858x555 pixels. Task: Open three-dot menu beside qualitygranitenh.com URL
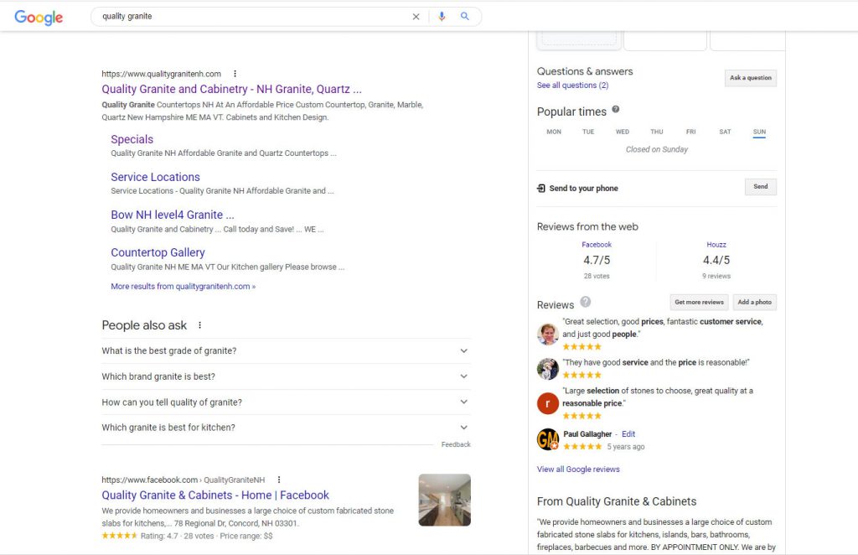tap(235, 74)
